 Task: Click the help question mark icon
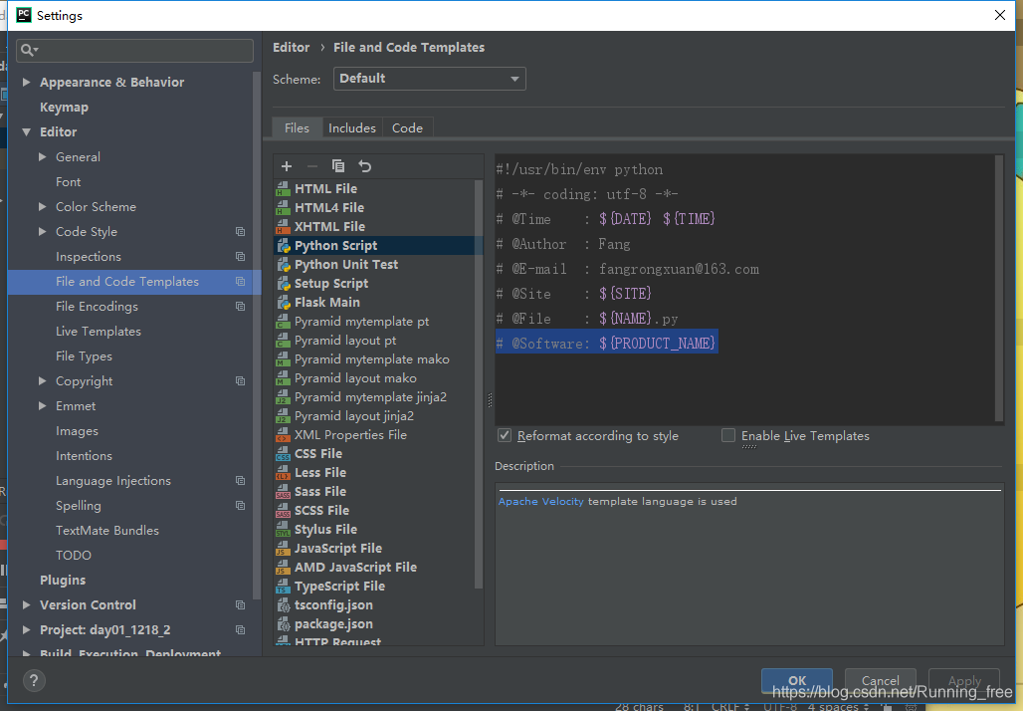coord(34,681)
